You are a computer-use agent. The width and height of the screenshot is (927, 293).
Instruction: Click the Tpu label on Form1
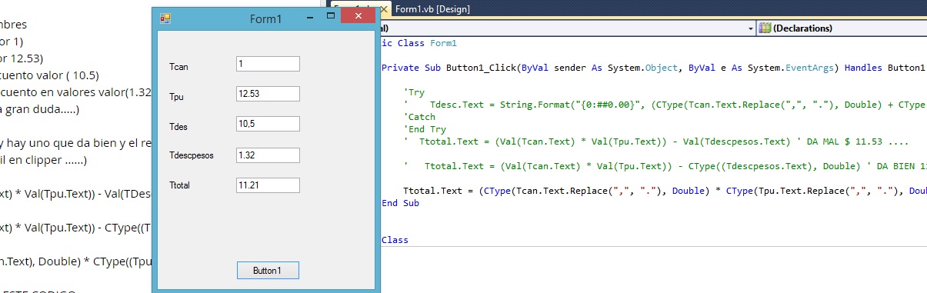pyautogui.click(x=176, y=97)
